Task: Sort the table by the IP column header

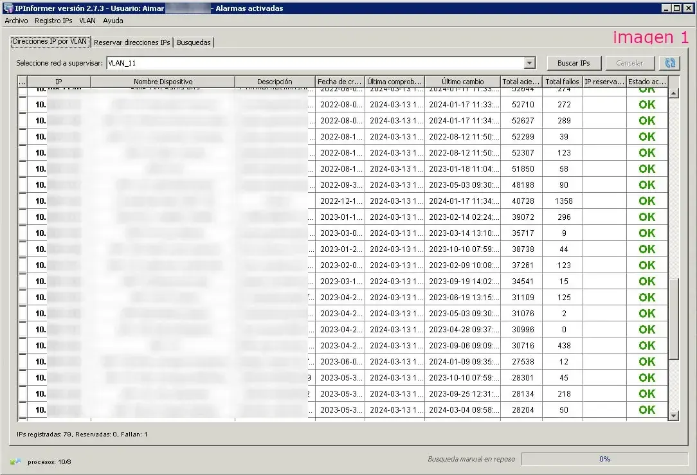Action: click(58, 82)
